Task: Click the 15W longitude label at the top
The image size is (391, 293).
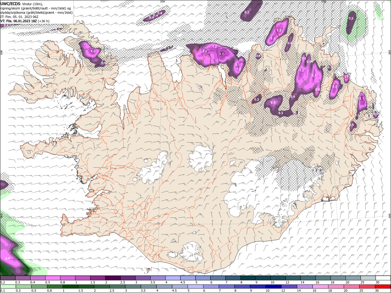Action: click(x=323, y=2)
